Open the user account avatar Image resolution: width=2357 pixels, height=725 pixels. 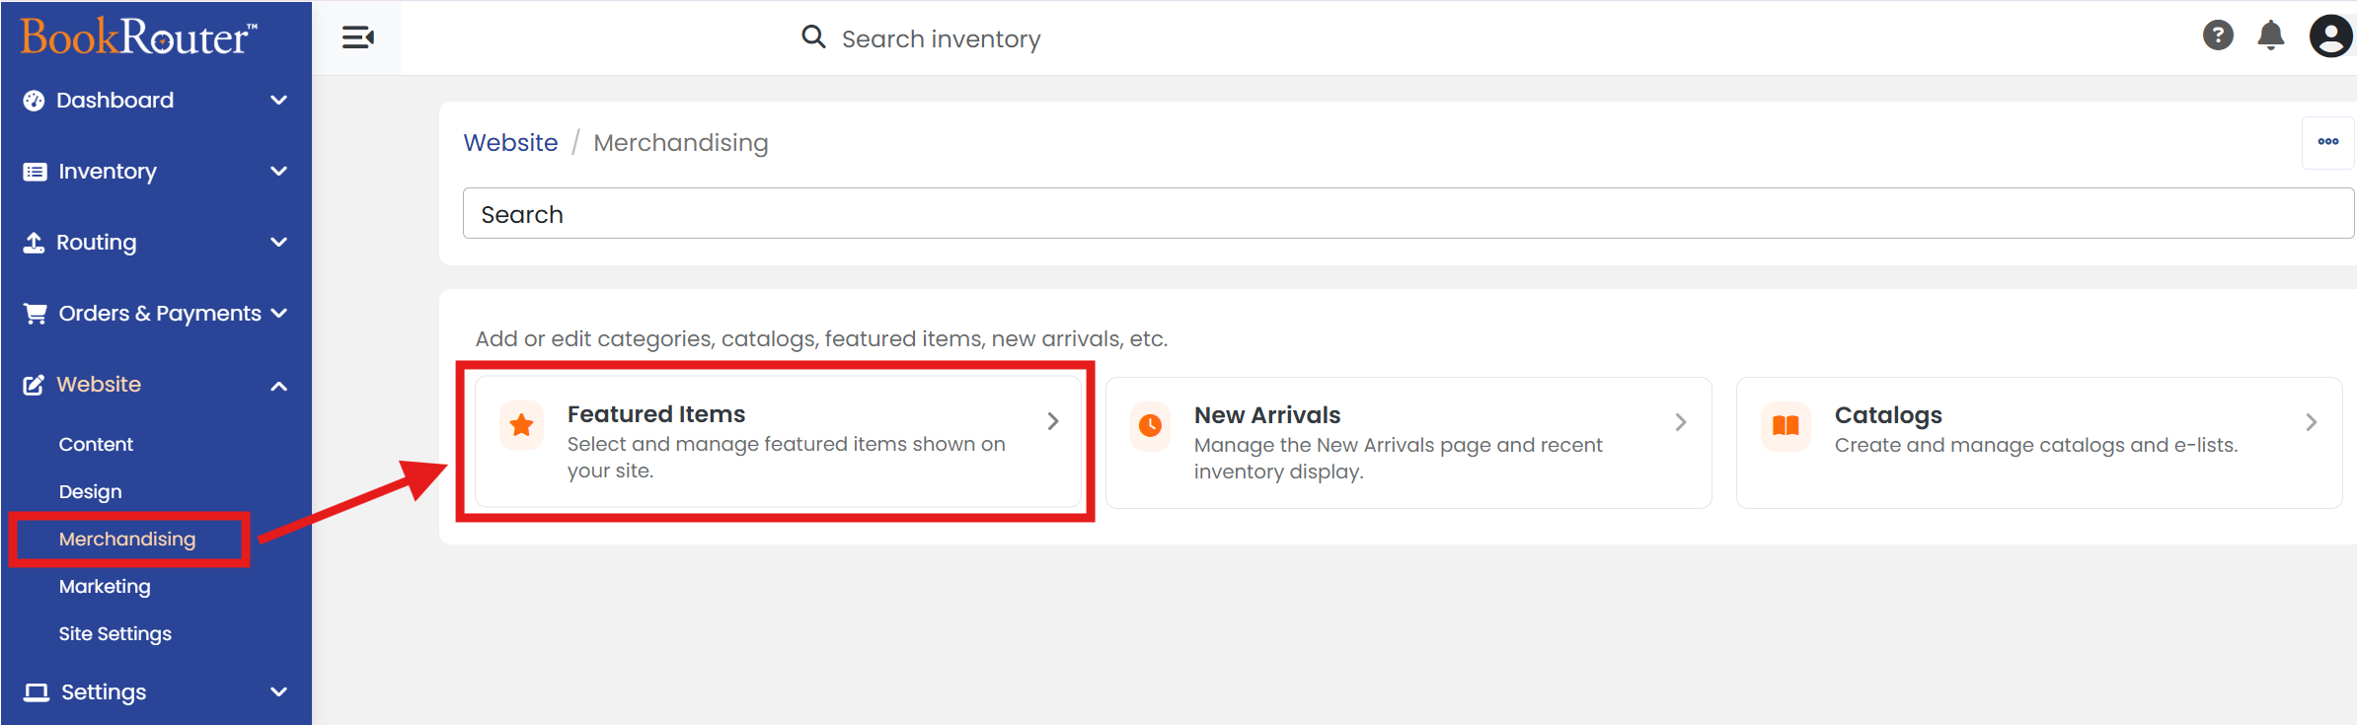[2331, 36]
